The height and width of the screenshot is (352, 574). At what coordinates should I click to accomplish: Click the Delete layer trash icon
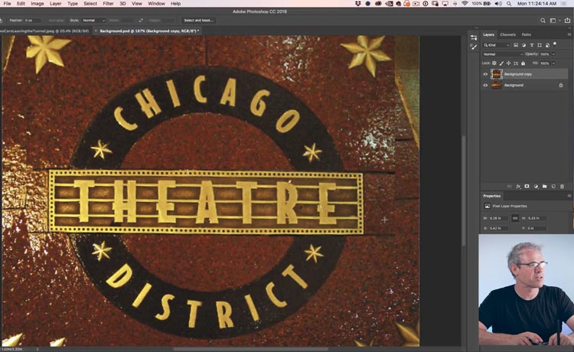[x=563, y=186]
